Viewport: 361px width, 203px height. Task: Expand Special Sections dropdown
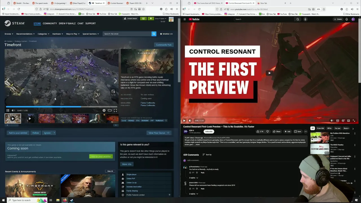point(91,34)
